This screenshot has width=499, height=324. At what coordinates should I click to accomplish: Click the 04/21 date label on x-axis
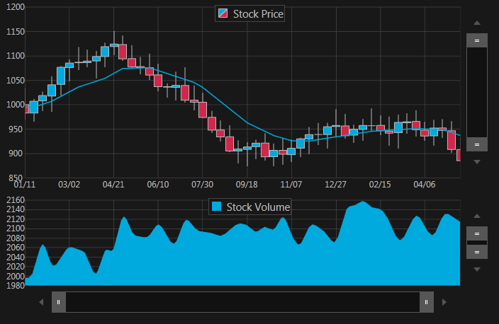point(113,185)
